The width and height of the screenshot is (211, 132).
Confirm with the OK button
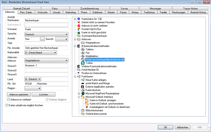point(166,127)
